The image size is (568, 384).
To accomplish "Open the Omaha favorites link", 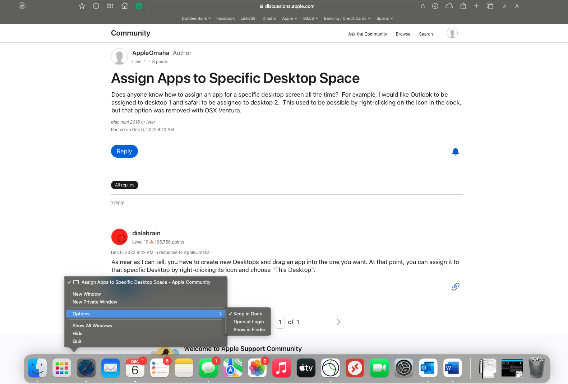I will pyautogui.click(x=269, y=18).
